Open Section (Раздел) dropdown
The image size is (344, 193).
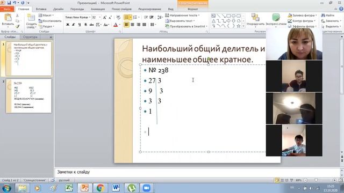click(x=46, y=26)
